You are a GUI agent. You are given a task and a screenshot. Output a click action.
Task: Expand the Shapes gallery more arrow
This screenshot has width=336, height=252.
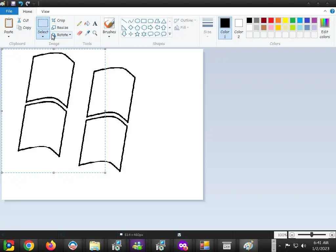point(170,34)
